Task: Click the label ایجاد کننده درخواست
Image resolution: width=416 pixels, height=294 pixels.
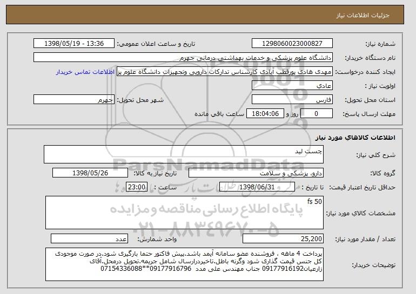Action: (x=365, y=72)
